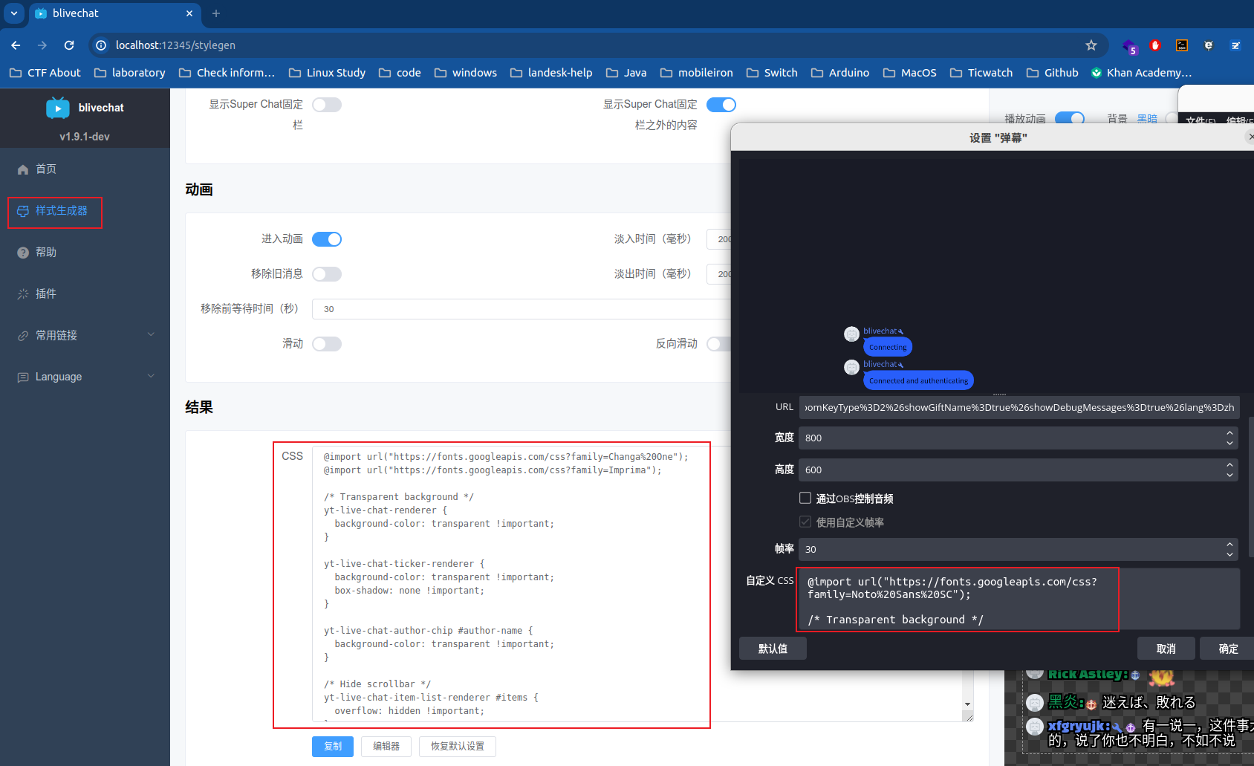Click the blivechat logo icon in sidebar
This screenshot has height=766, width=1254.
58,108
